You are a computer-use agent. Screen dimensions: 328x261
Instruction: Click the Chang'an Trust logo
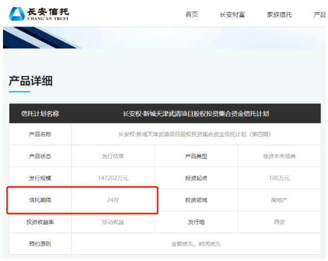coord(39,14)
